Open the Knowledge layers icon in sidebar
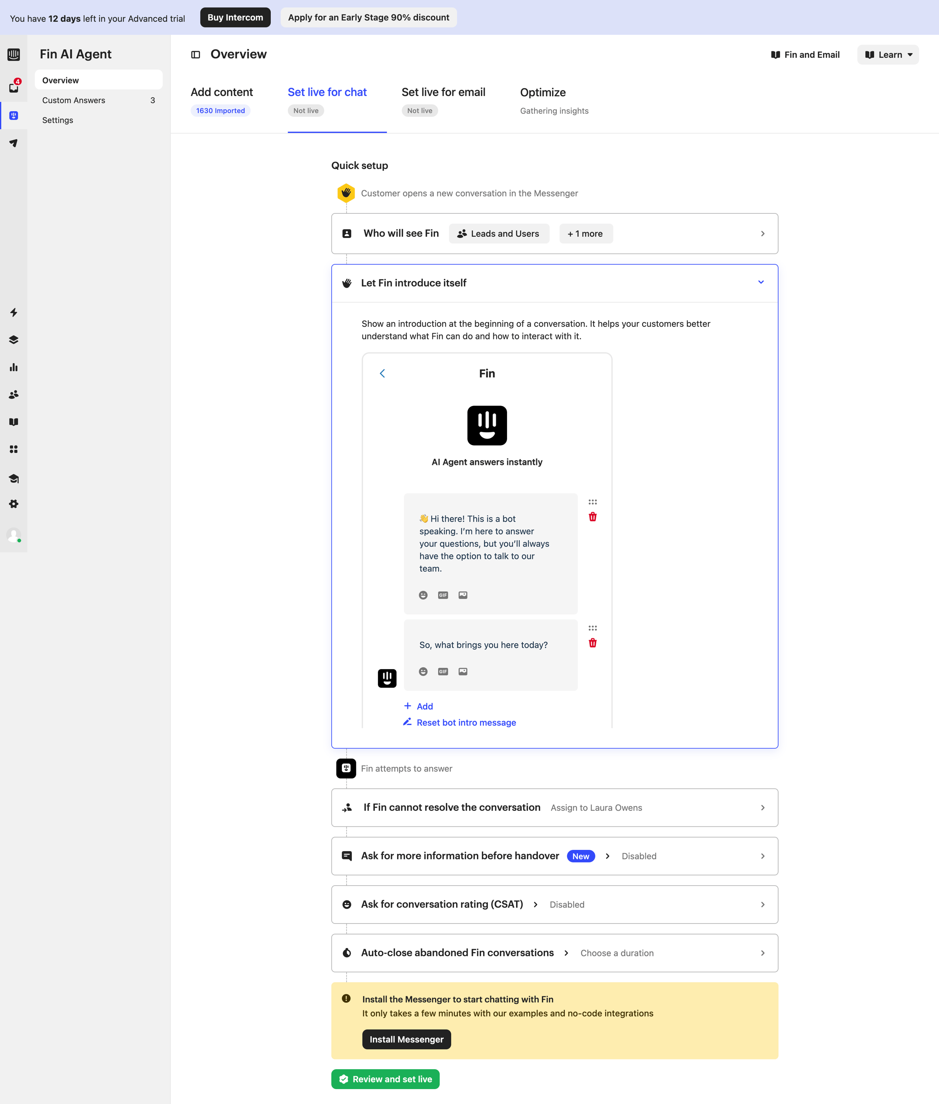Viewport: 939px width, 1104px height. pos(14,340)
